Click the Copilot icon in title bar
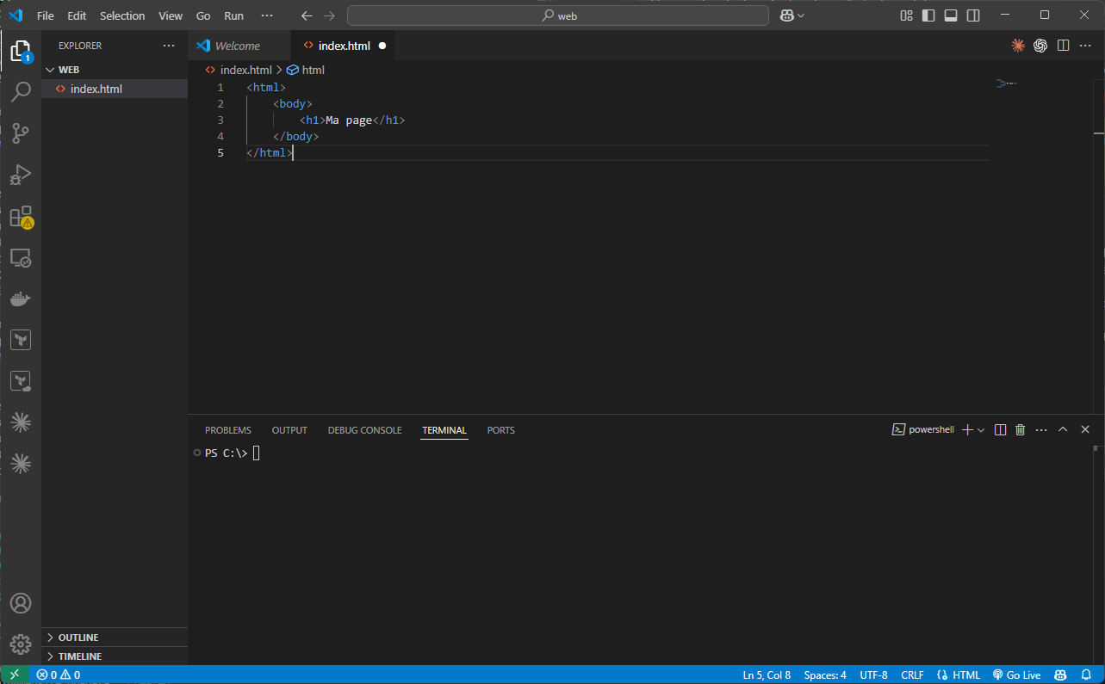Viewport: 1105px width, 684px height. coord(786,15)
